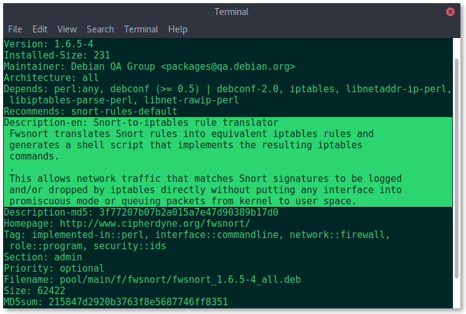Click the line 'Installed-Size: 231'
Screen dimensions: 466x314
tap(57, 55)
